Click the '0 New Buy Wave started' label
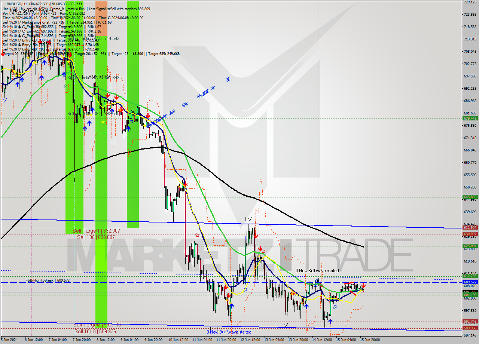The image size is (479, 344). [x=229, y=332]
